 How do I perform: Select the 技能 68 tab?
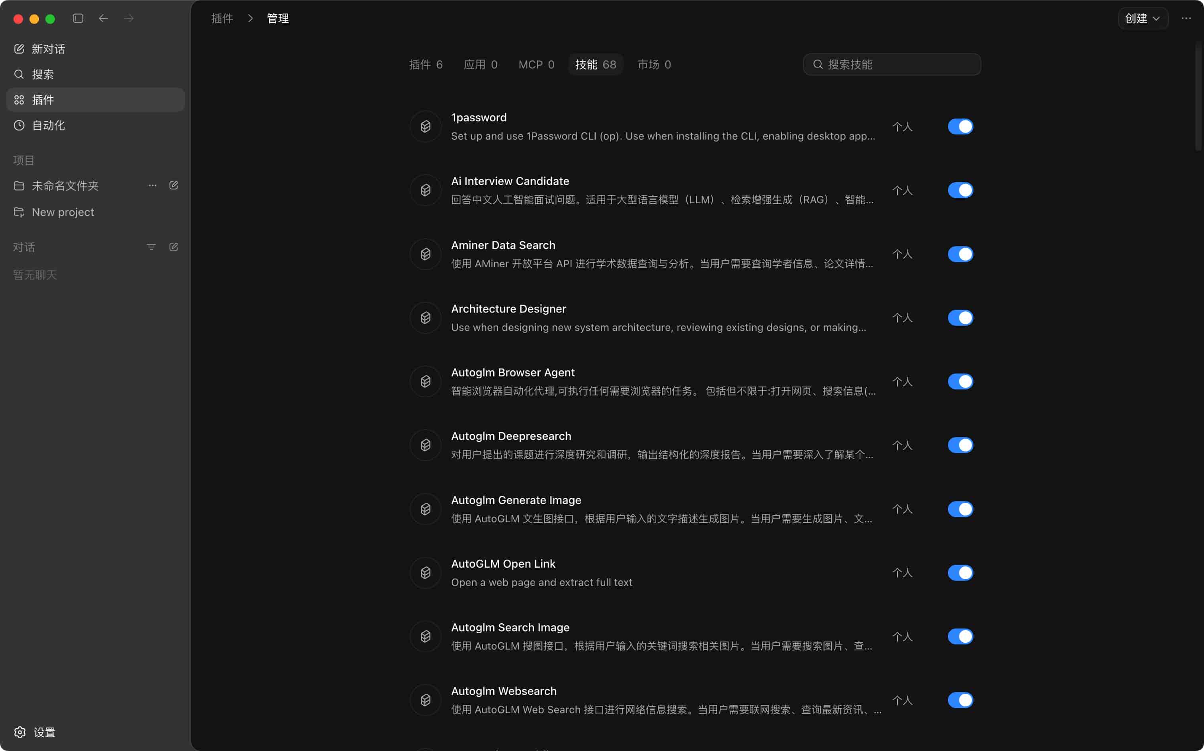pyautogui.click(x=596, y=64)
